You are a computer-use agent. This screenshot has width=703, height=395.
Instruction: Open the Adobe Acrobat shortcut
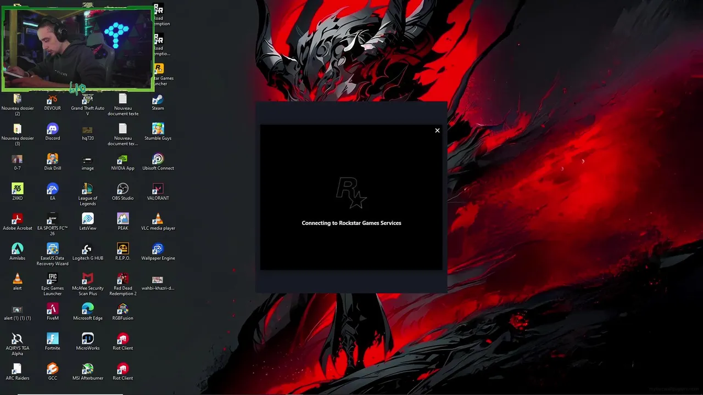pos(17,222)
